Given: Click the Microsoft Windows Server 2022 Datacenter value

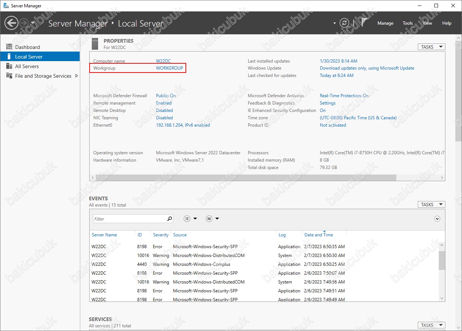Looking at the screenshot, I should click(x=198, y=153).
